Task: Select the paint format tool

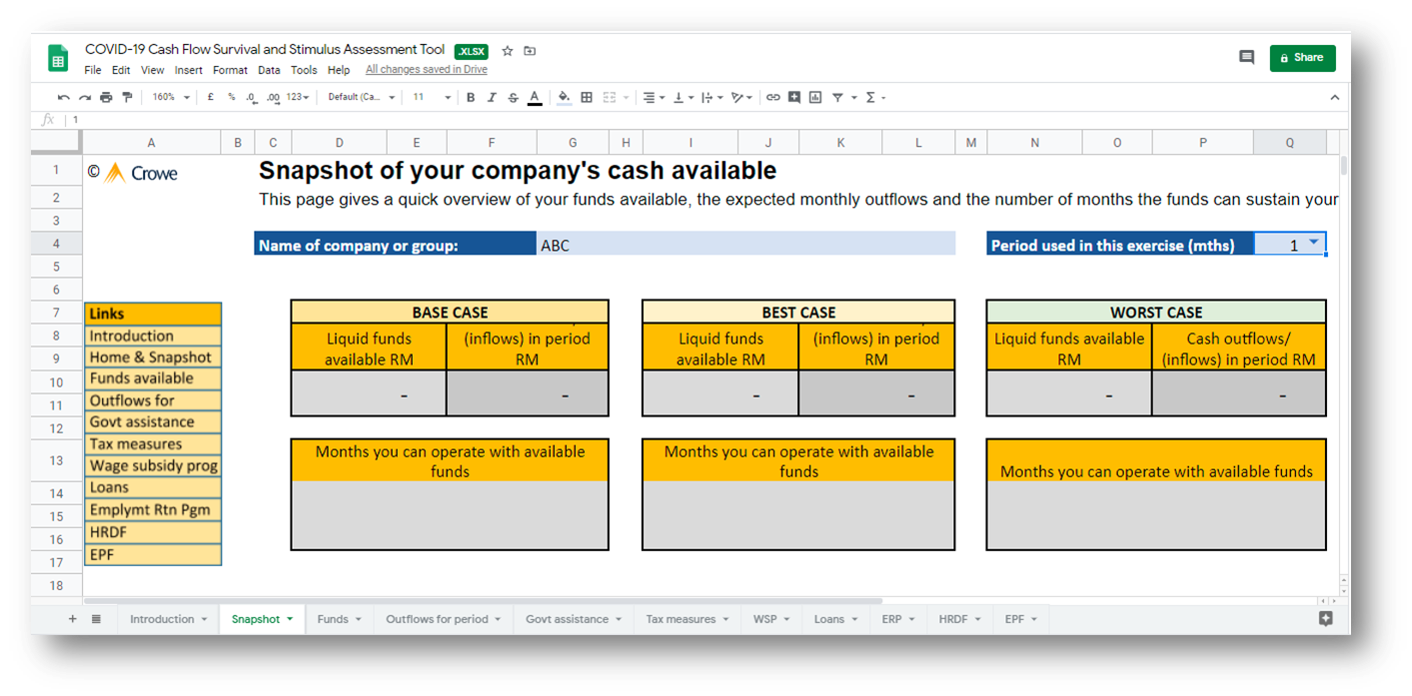Action: coord(127,97)
